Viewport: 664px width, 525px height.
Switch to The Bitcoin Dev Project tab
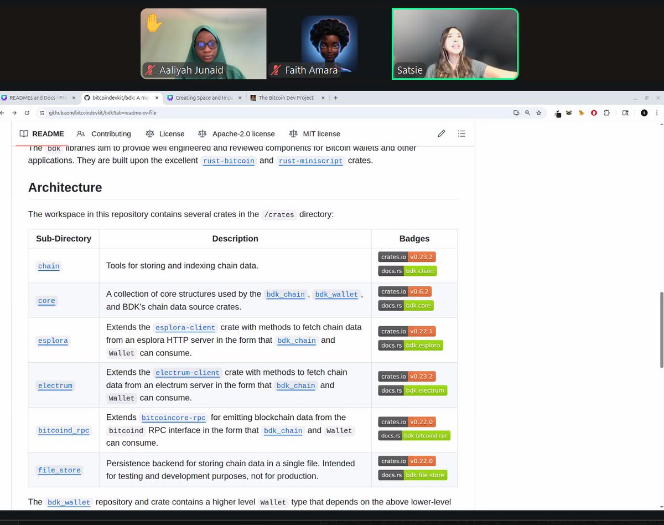tap(286, 97)
